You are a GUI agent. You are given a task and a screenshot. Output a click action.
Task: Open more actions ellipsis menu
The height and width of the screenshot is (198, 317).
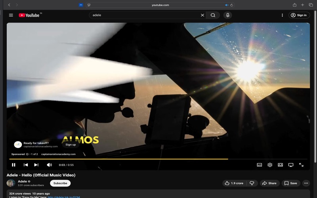(x=306, y=183)
